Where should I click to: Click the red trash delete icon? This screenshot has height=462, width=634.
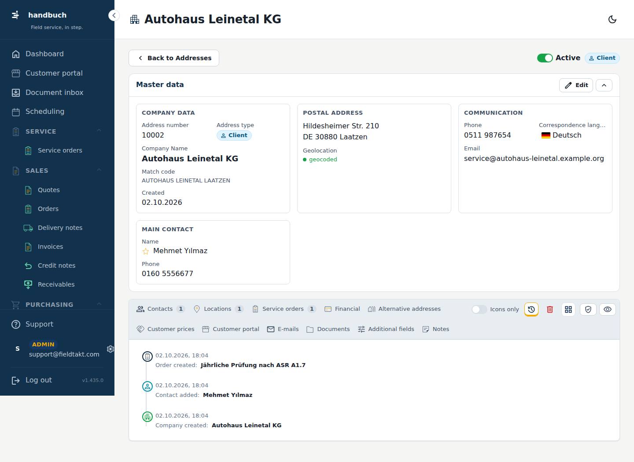(550, 309)
